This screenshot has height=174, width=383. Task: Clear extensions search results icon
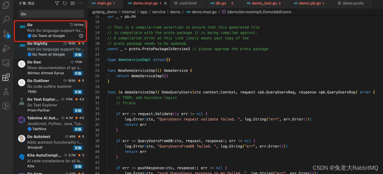72,3
